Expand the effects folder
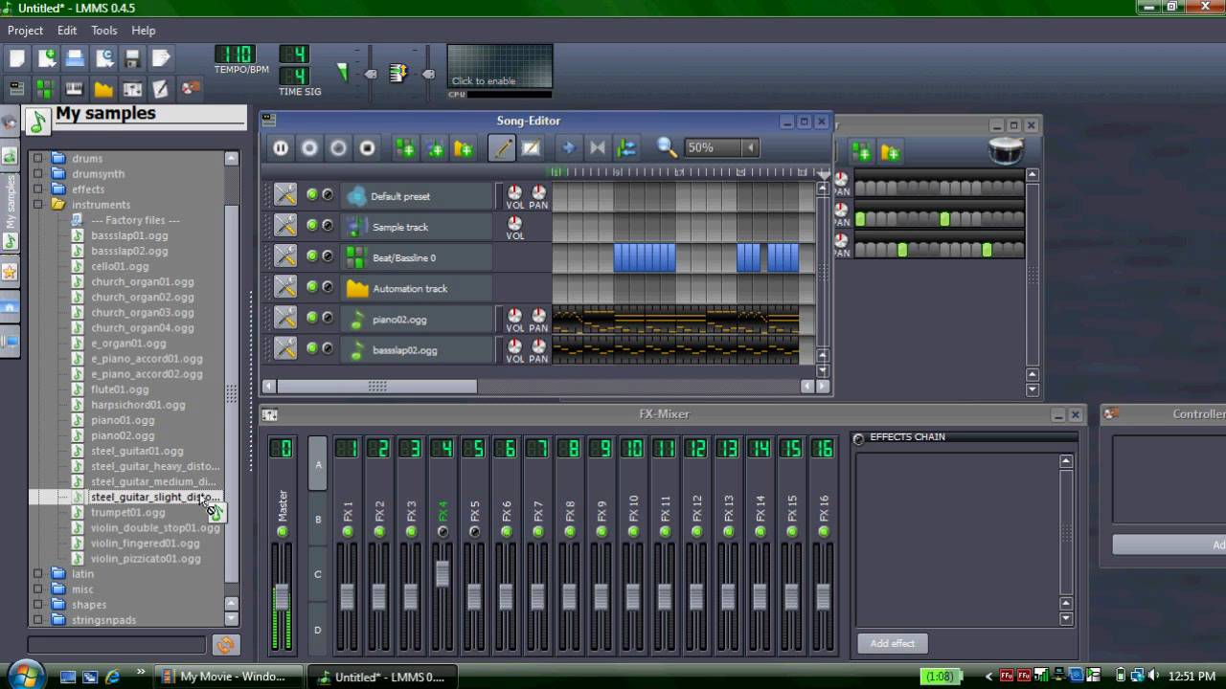 [x=38, y=189]
